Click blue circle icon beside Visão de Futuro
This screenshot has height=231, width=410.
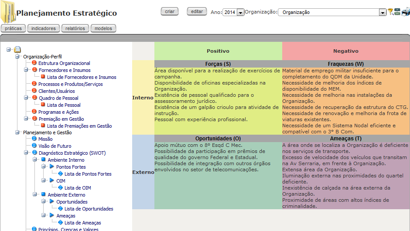(x=34, y=146)
